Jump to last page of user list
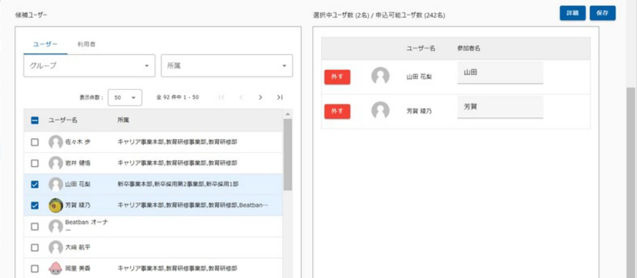The width and height of the screenshot is (637, 278). [280, 97]
